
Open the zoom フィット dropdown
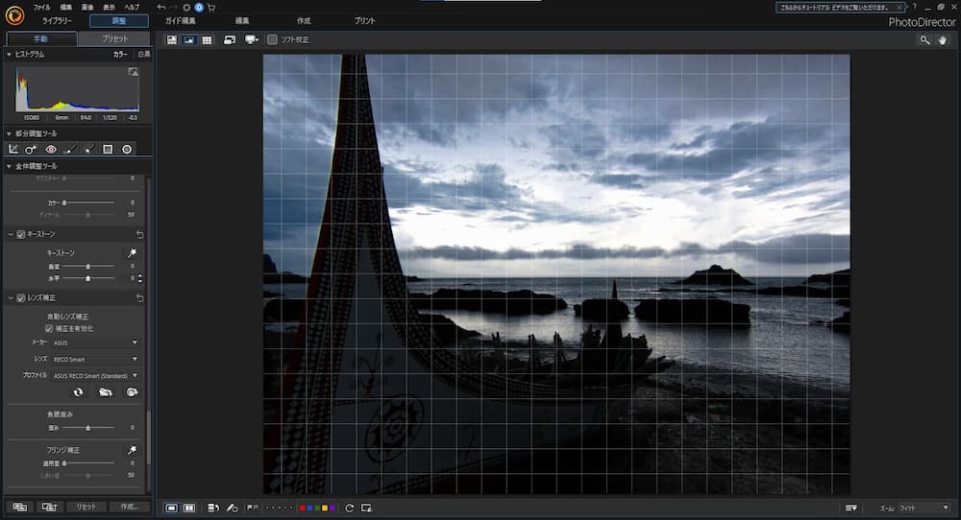(x=923, y=508)
